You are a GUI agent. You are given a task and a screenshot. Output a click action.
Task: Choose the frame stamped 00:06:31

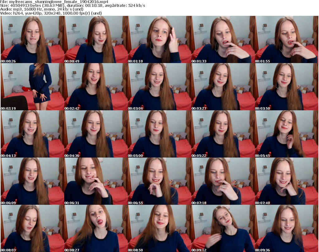coord(96,181)
